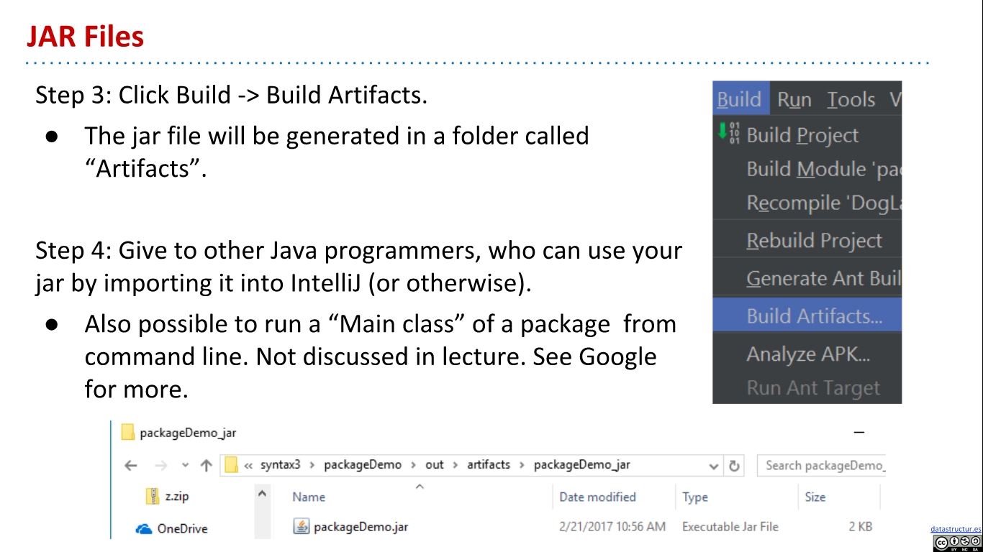Viewport: 983px width, 552px height.
Task: Select the packageDemo_jar folder icon at the top
Action: 128,433
